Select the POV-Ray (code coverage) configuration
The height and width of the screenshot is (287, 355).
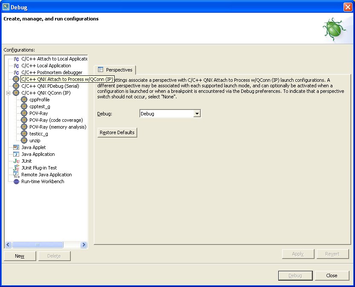[56, 120]
